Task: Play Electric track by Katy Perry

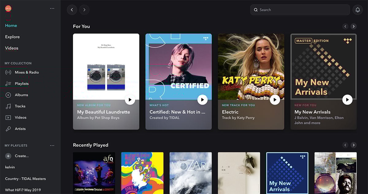Action: [x=275, y=100]
